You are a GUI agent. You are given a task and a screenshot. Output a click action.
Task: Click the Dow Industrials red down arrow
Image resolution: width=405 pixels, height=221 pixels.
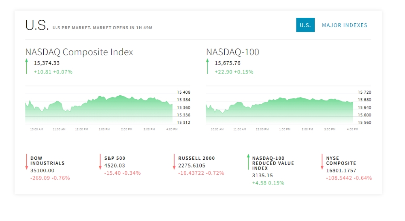(27, 162)
